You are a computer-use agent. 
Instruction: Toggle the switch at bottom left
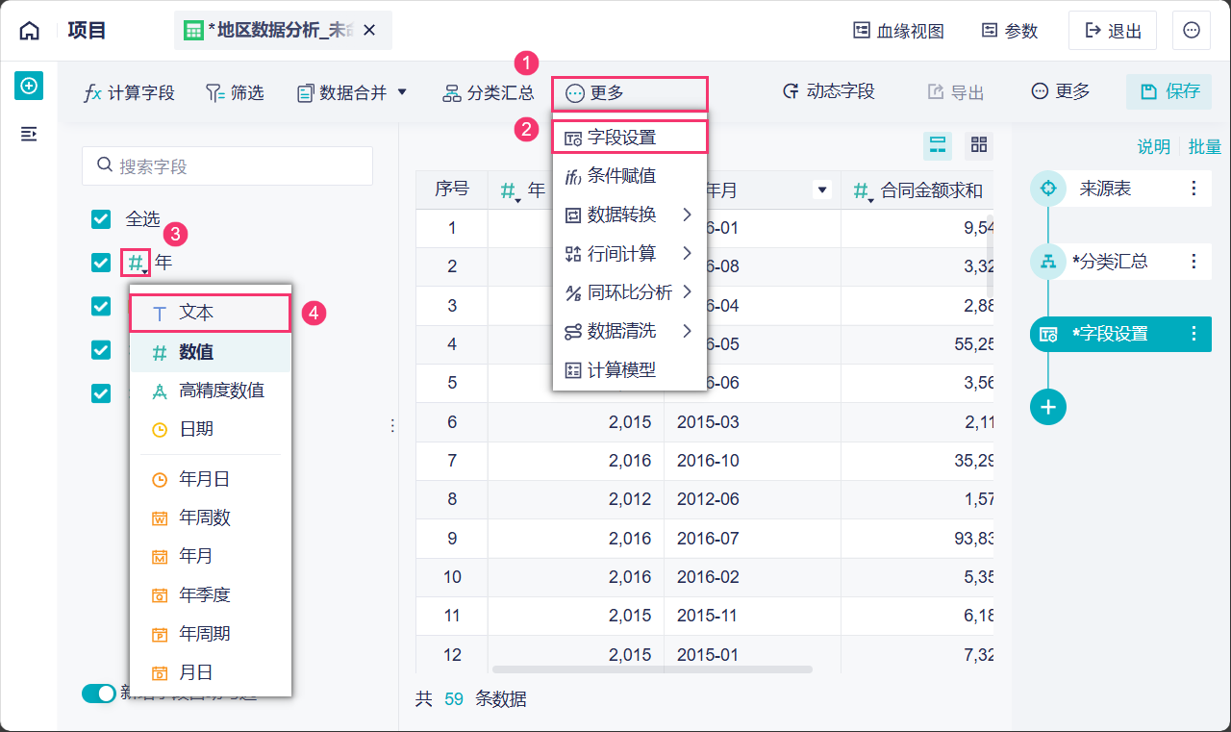(99, 694)
